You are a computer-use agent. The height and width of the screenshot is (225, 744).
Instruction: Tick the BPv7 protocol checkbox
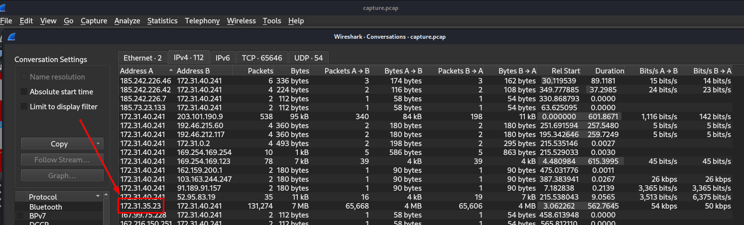click(20, 216)
